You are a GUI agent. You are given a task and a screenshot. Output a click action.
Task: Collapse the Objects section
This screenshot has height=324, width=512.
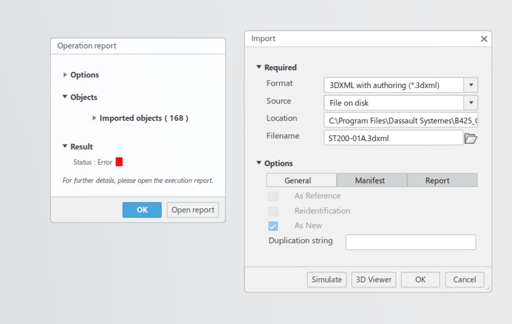click(66, 98)
